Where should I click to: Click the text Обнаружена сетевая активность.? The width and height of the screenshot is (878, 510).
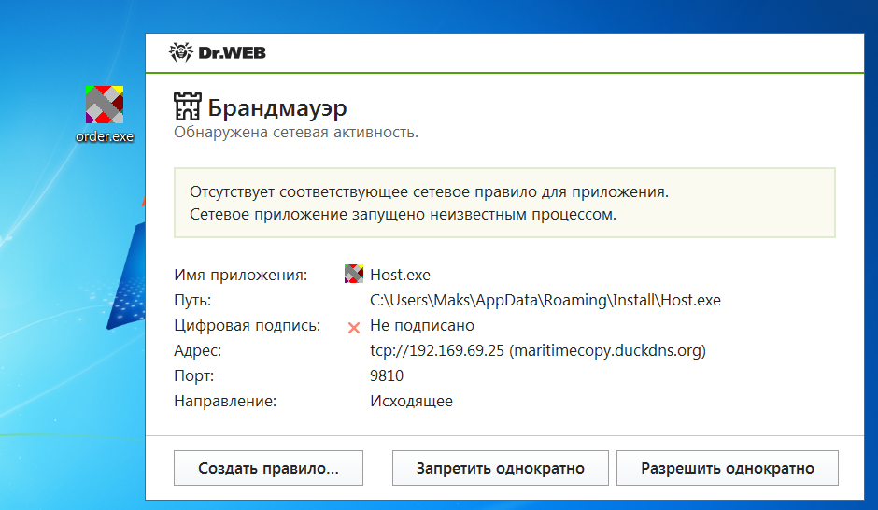click(x=296, y=132)
